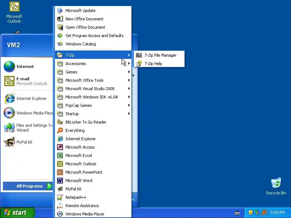The height and width of the screenshot is (218, 291).
Task: Open Remote Assistance
Action: [93, 206]
